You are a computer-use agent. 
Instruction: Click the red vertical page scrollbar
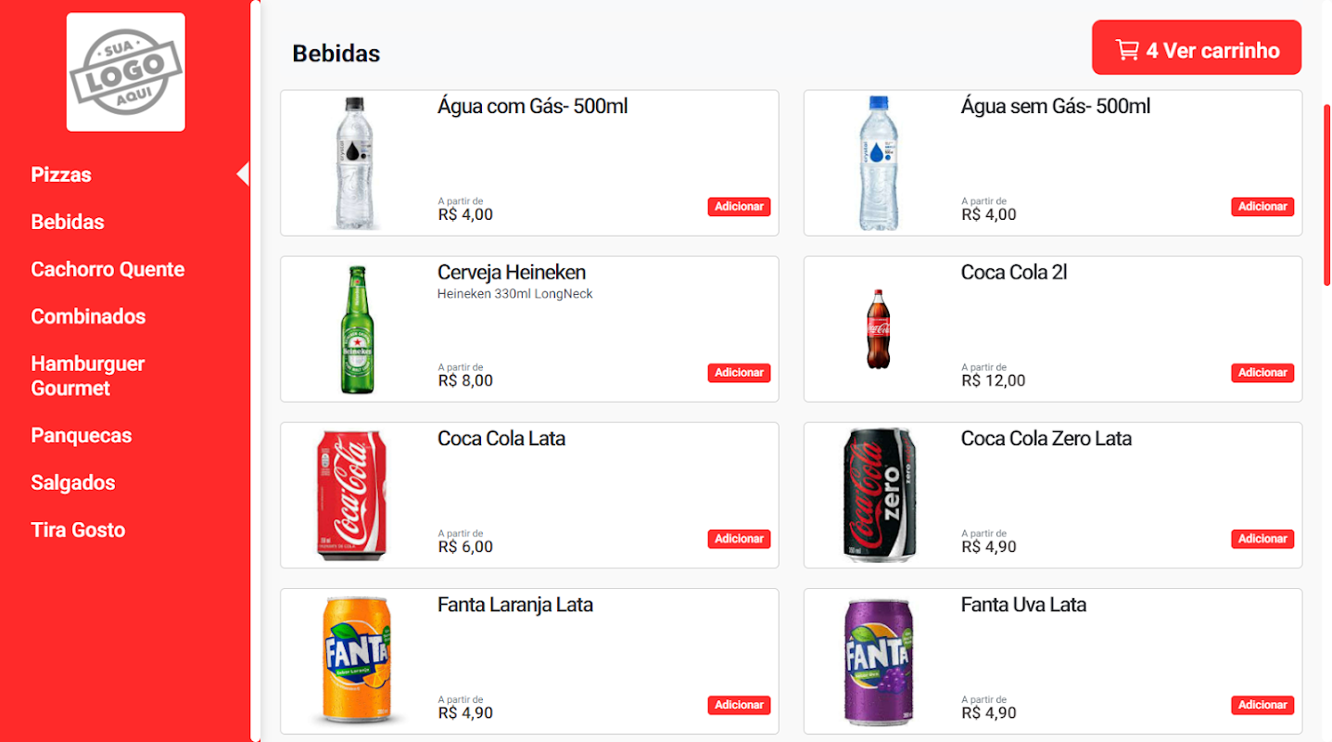pos(1326,195)
